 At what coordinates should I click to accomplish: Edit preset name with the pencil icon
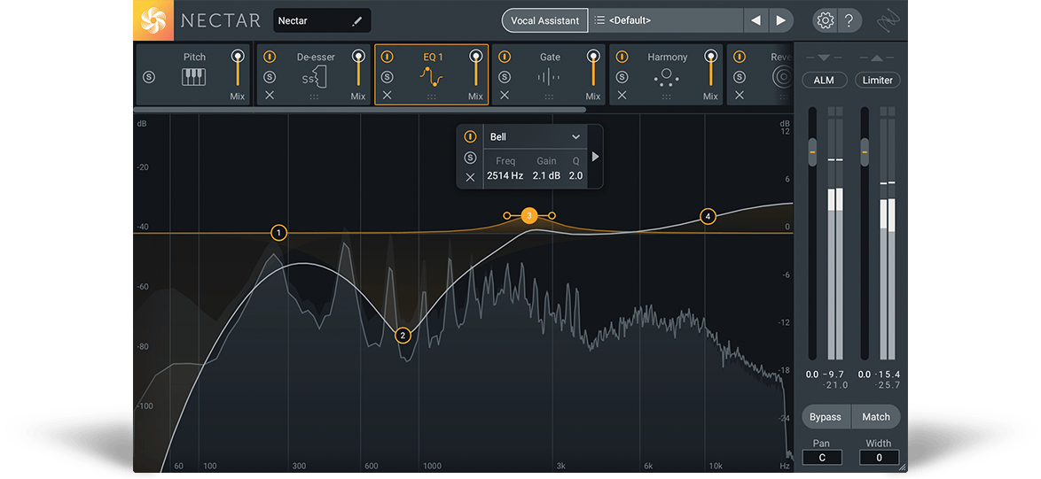pos(357,21)
